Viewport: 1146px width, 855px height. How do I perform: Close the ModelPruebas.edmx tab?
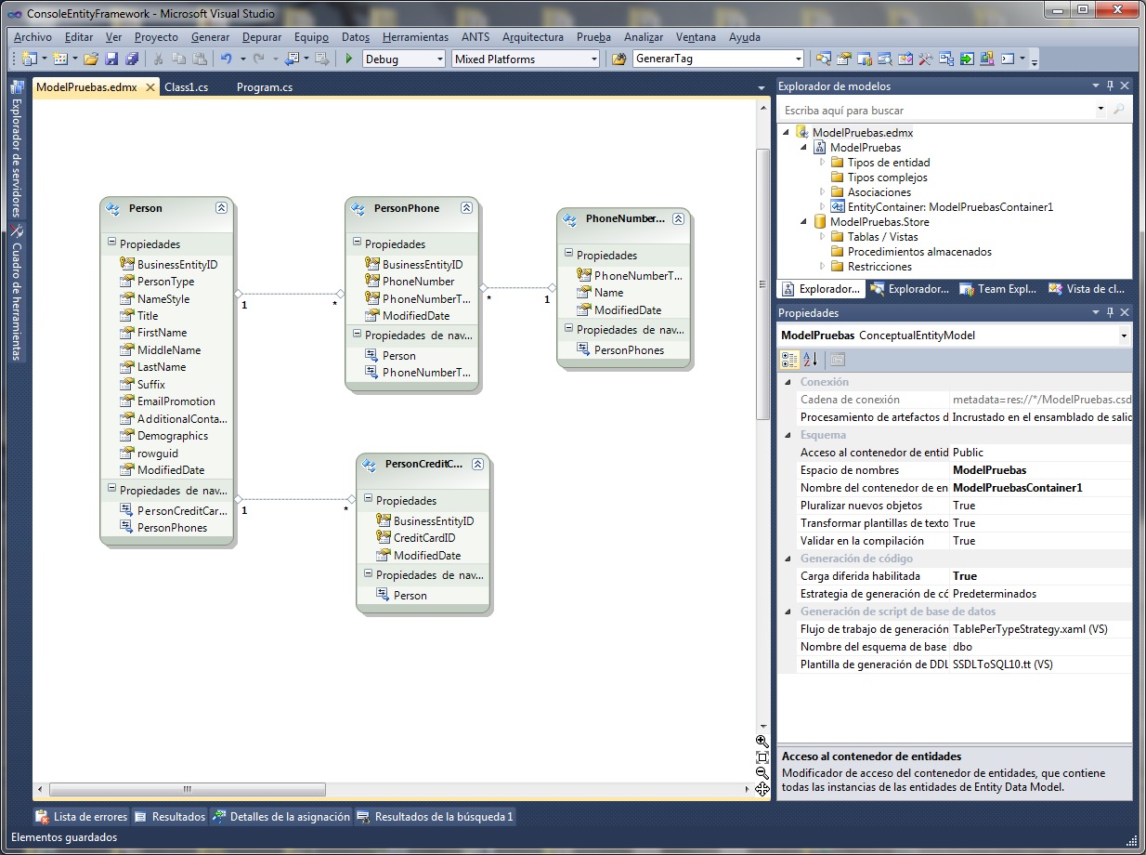(150, 87)
